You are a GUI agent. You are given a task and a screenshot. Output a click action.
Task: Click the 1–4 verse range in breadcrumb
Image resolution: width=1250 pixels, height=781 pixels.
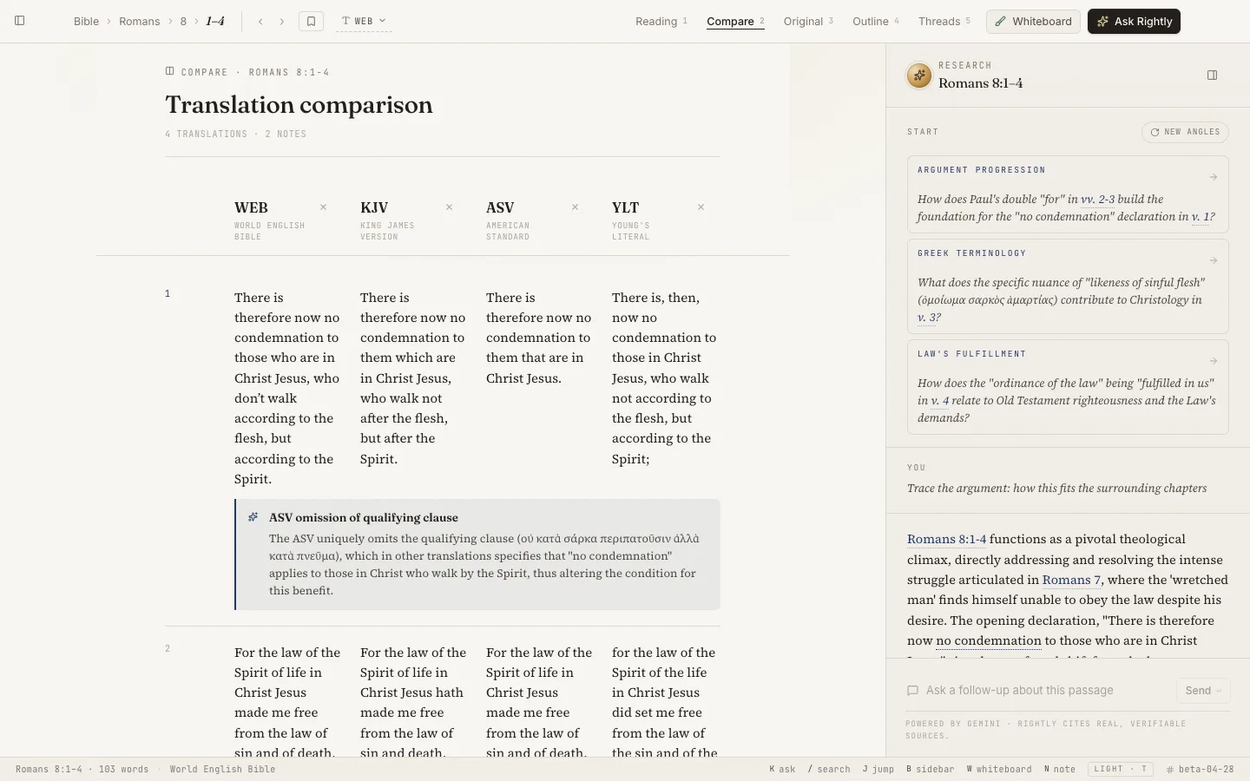[x=215, y=21]
